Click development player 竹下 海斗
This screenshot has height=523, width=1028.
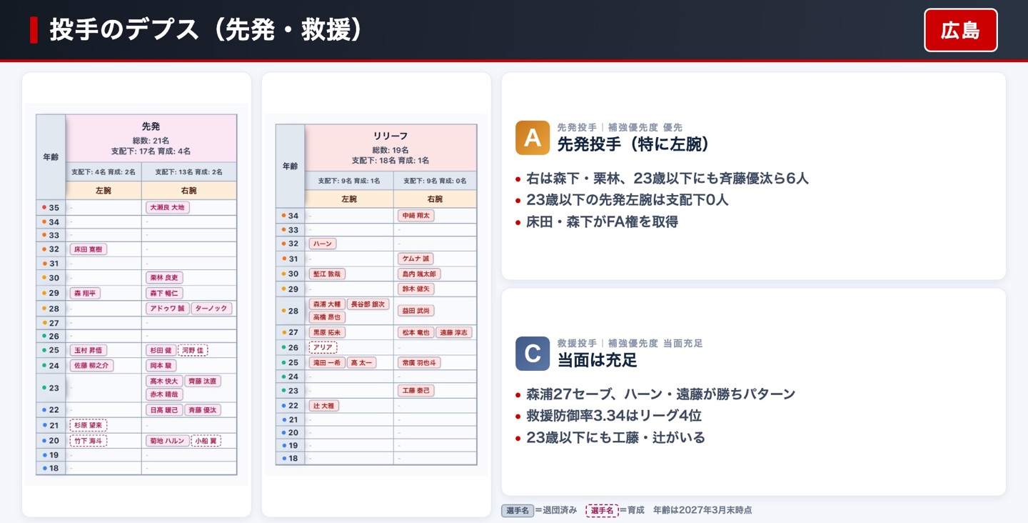[x=89, y=441]
